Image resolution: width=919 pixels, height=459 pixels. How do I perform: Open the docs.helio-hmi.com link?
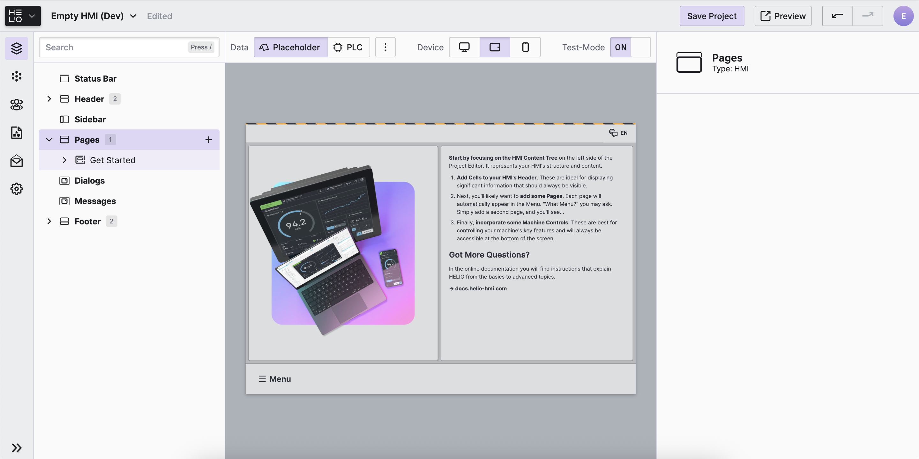(x=480, y=289)
